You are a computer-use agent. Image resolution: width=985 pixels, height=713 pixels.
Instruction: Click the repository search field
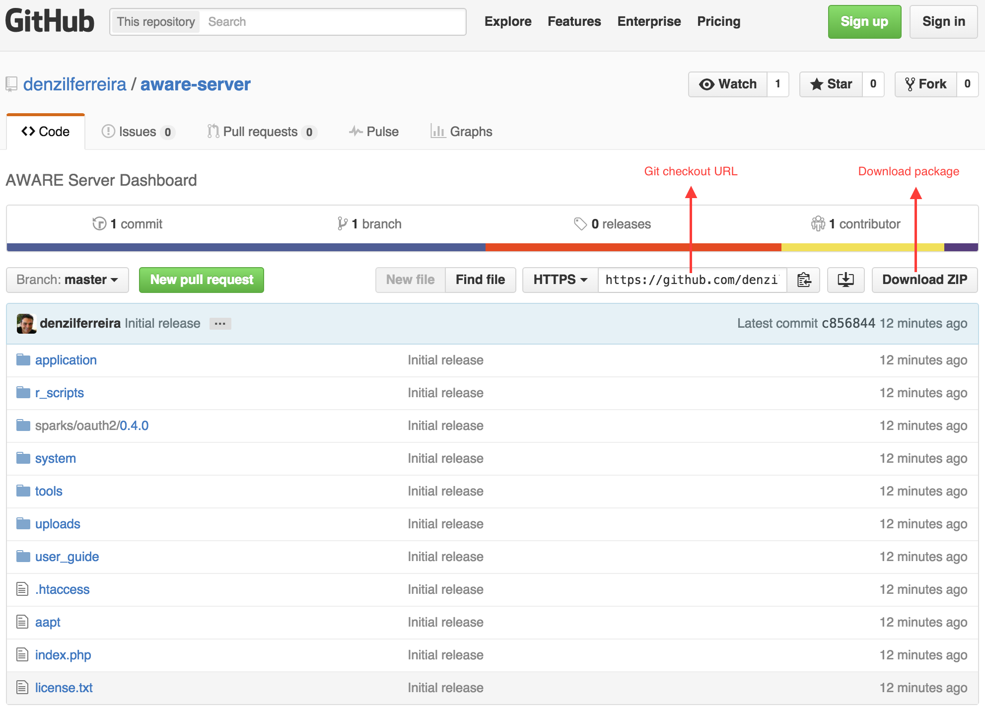333,22
